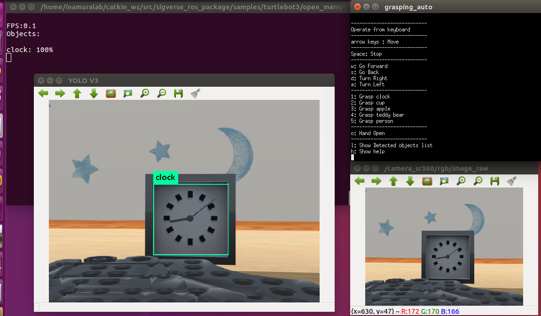Pan left in the YOLO V3 window

coord(43,93)
